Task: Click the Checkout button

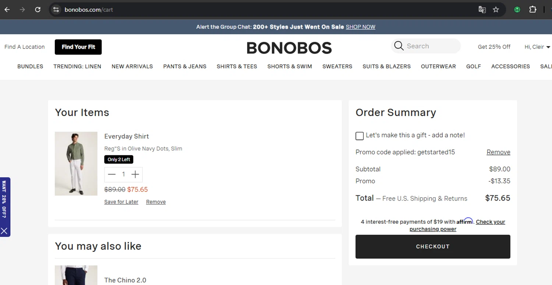Action: point(433,246)
